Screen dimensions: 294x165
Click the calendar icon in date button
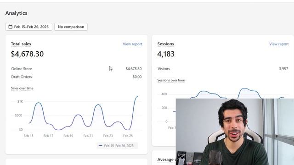(11, 27)
